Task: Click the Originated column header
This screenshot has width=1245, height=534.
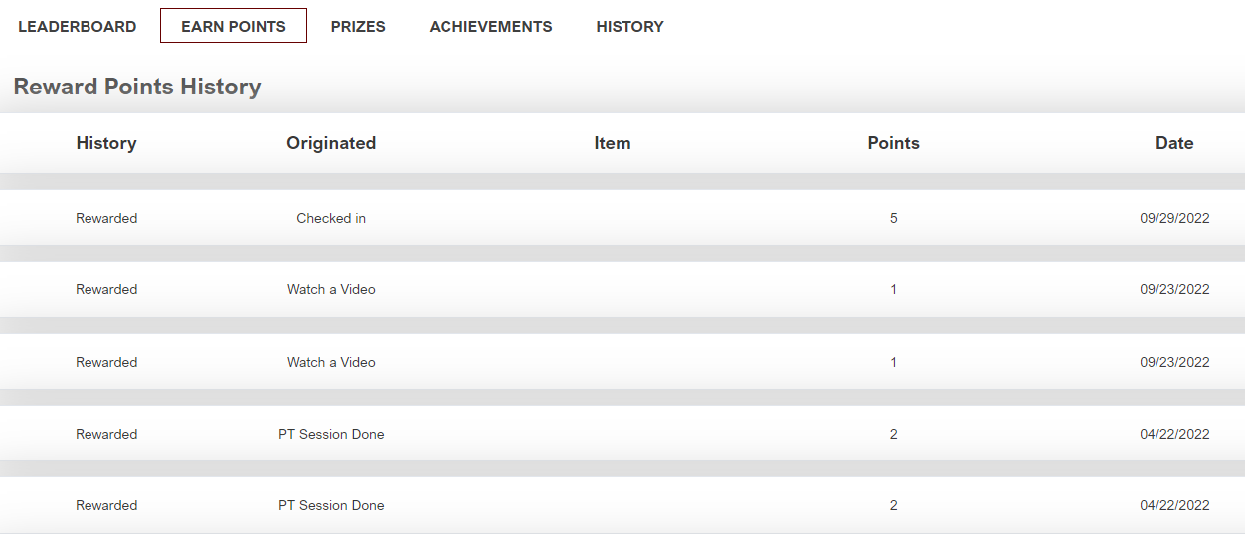Action: [x=331, y=143]
